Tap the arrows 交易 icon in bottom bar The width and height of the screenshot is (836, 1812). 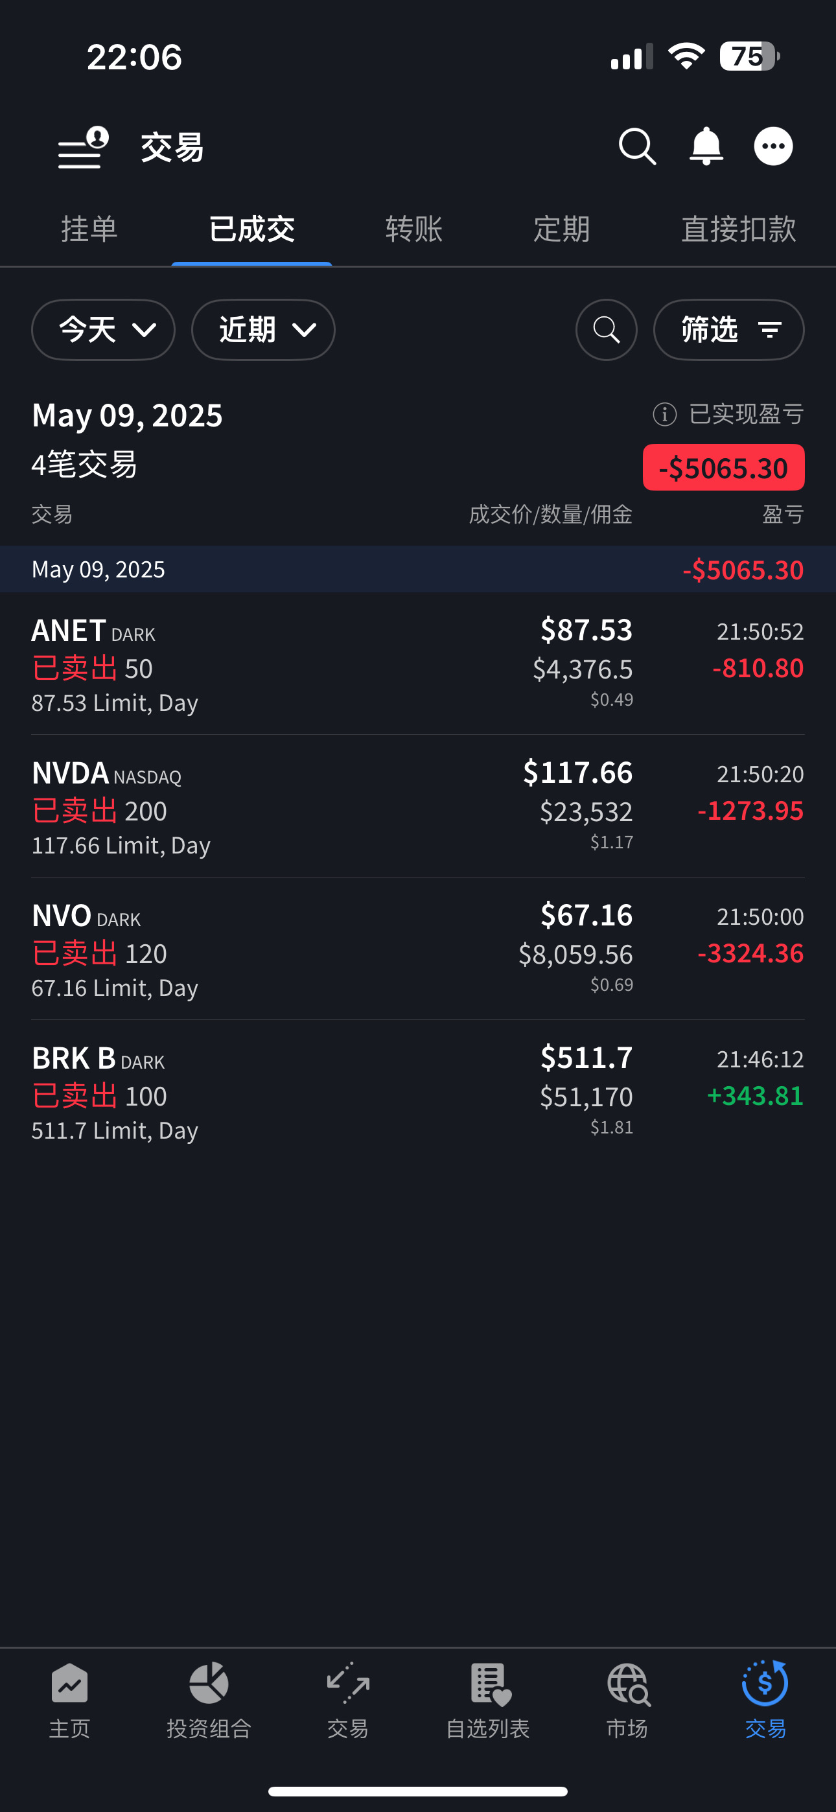pyautogui.click(x=347, y=1699)
